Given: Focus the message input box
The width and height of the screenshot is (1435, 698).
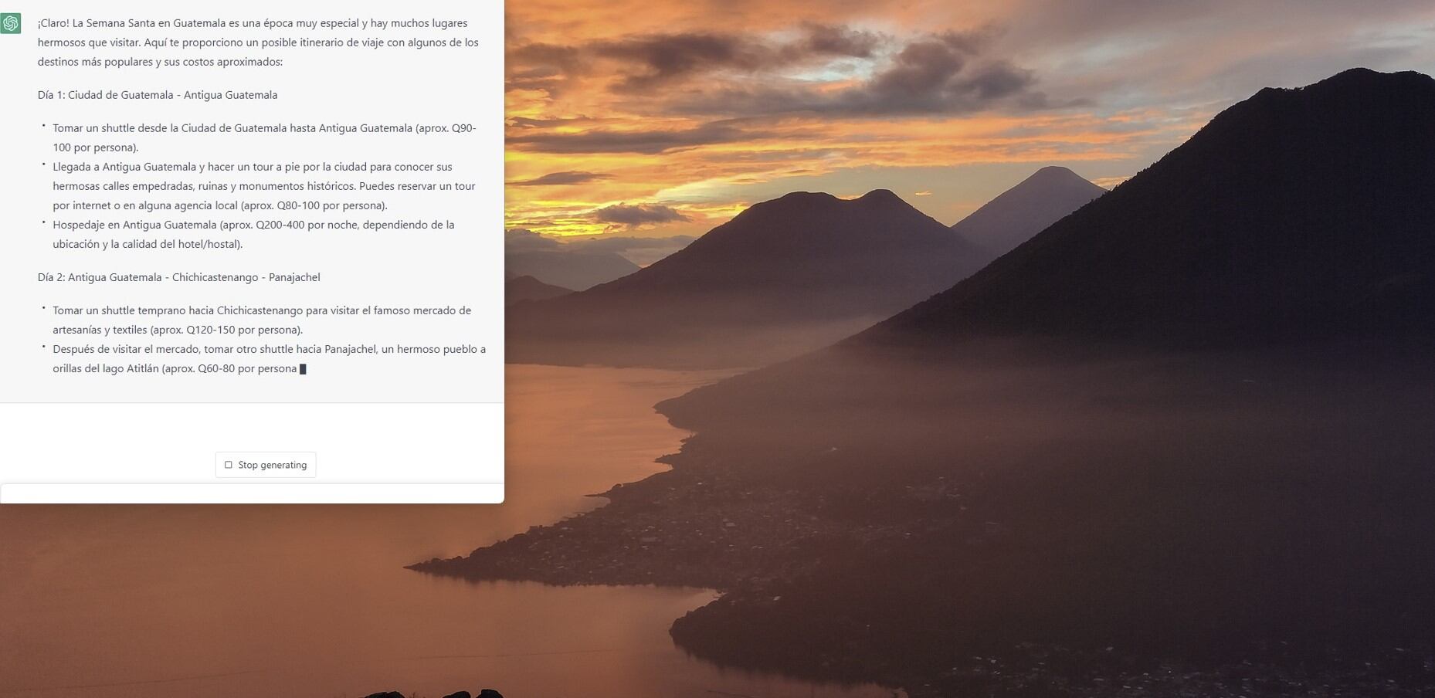Looking at the screenshot, I should tap(252, 493).
